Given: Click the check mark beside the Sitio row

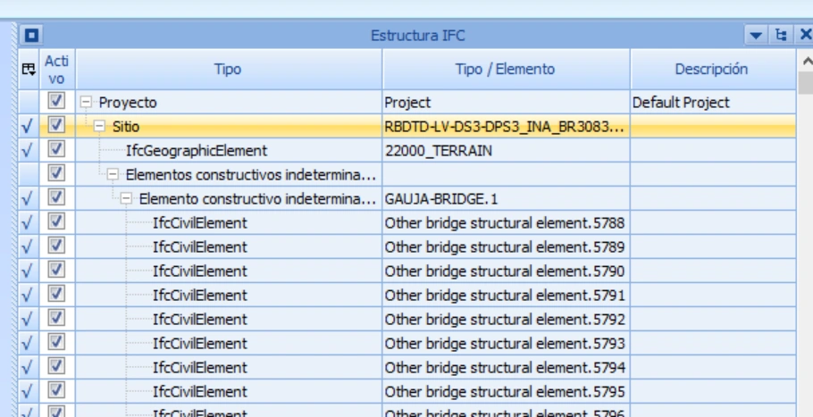Looking at the screenshot, I should point(29,127).
